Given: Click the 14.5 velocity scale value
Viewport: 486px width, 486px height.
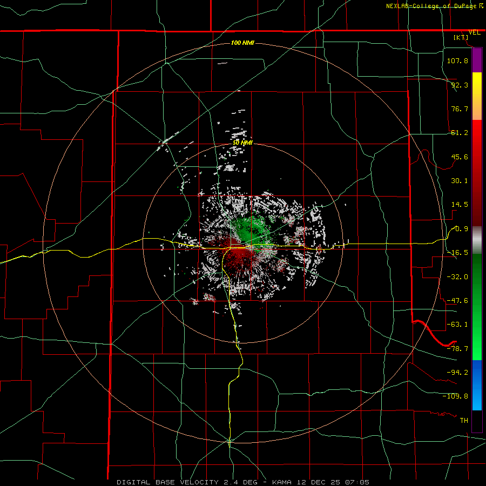Looking at the screenshot, I should [460, 205].
